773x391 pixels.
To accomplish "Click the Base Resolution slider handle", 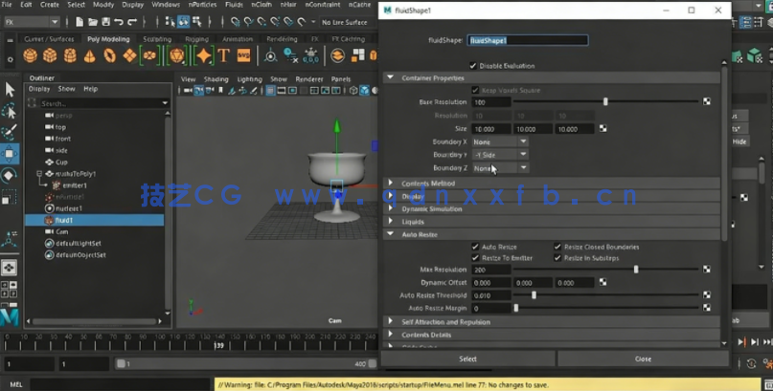I will pos(605,101).
